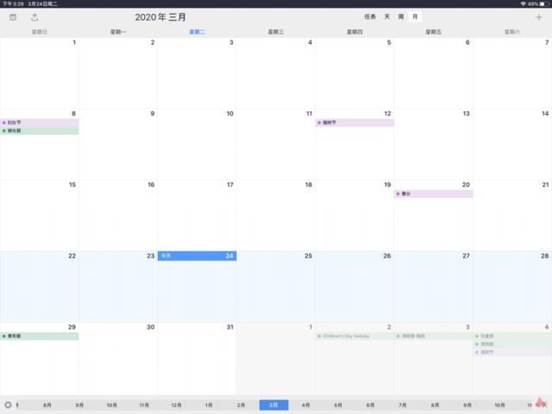
Task: Tap the battery indicator in status bar
Action: tap(543, 3)
